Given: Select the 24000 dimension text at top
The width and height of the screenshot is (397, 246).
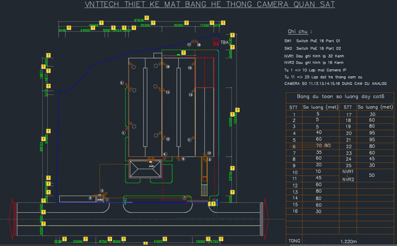Looking at the screenshot, I should [85, 30].
